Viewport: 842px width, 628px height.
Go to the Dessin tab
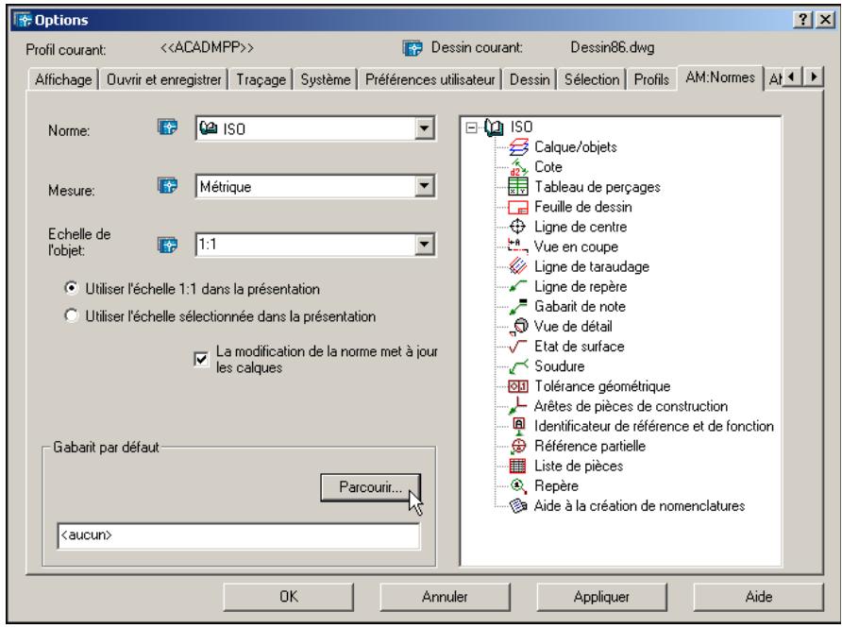530,79
